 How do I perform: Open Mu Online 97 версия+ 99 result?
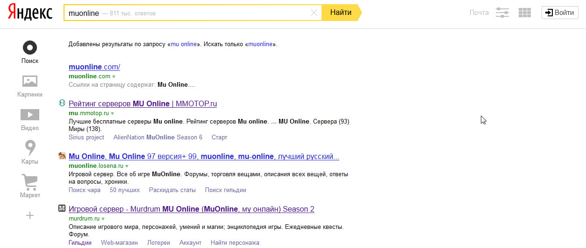(x=204, y=156)
